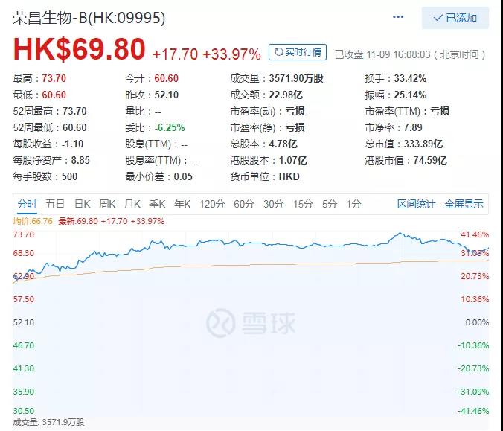Click the stock title 荣昌生物-B(HK:09995)
The width and height of the screenshot is (503, 431).
89,17
